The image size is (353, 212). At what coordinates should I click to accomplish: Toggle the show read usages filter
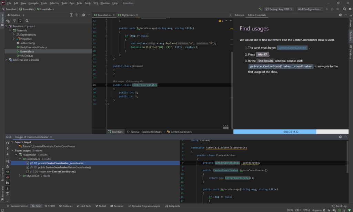(8, 172)
